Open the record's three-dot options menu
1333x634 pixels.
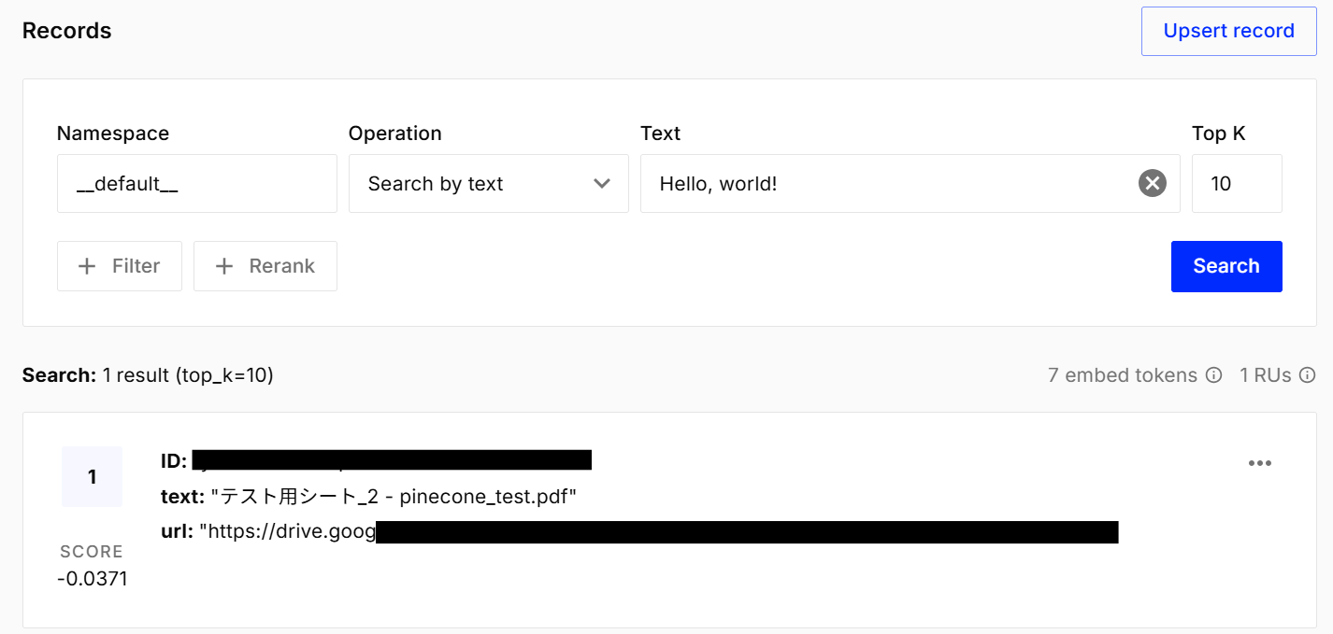pyautogui.click(x=1259, y=463)
